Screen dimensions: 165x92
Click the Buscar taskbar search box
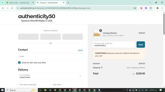21,90
